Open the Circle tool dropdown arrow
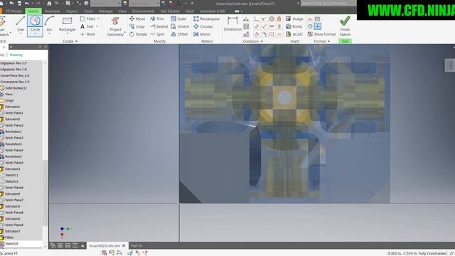Image resolution: width=455 pixels, height=256 pixels. (x=35, y=33)
